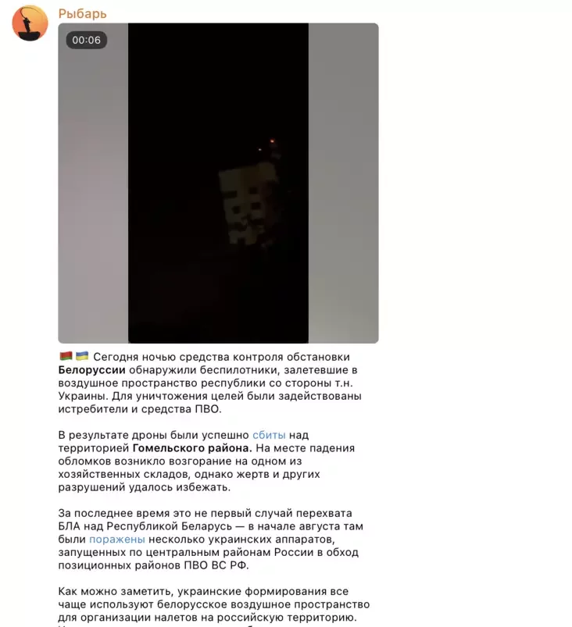Click the blurred left video margin
Viewport: 572px width, 627px height.
[93, 183]
